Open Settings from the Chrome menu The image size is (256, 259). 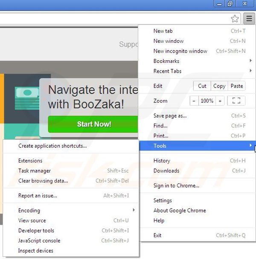coord(197,200)
